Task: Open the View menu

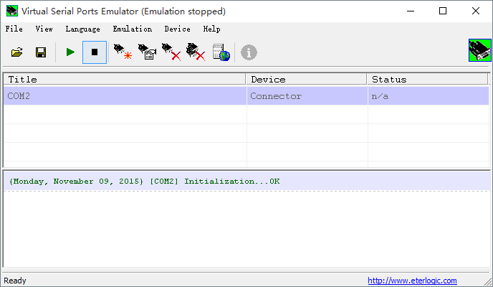Action: pos(44,29)
